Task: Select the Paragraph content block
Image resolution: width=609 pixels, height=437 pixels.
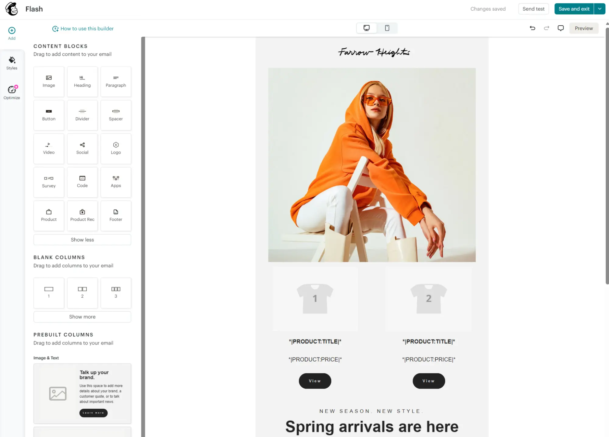Action: 116,82
